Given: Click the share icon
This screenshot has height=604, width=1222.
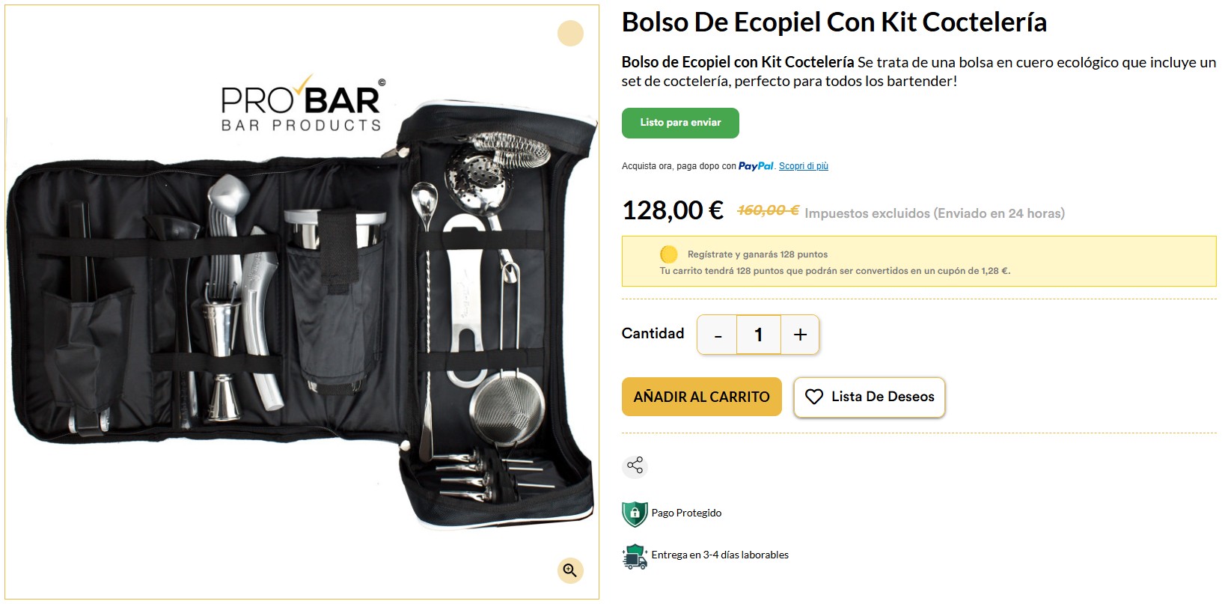Looking at the screenshot, I should point(635,466).
